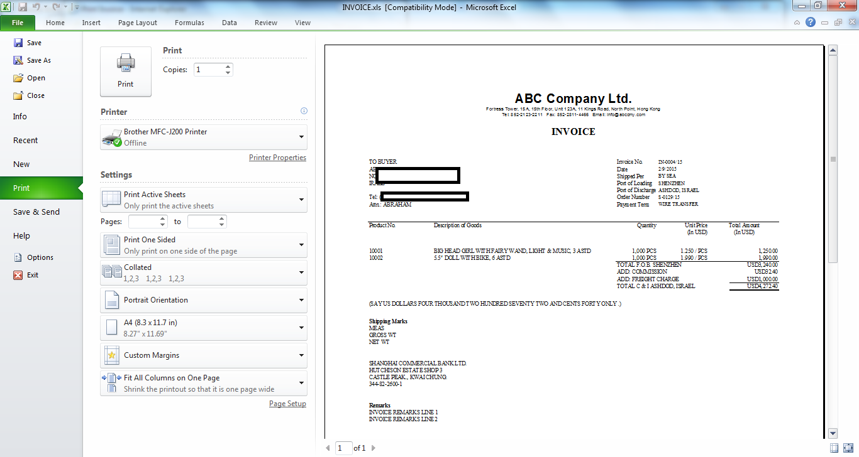This screenshot has height=457, width=859.
Task: Click the Quick Access Save icon
Action: pos(23,7)
